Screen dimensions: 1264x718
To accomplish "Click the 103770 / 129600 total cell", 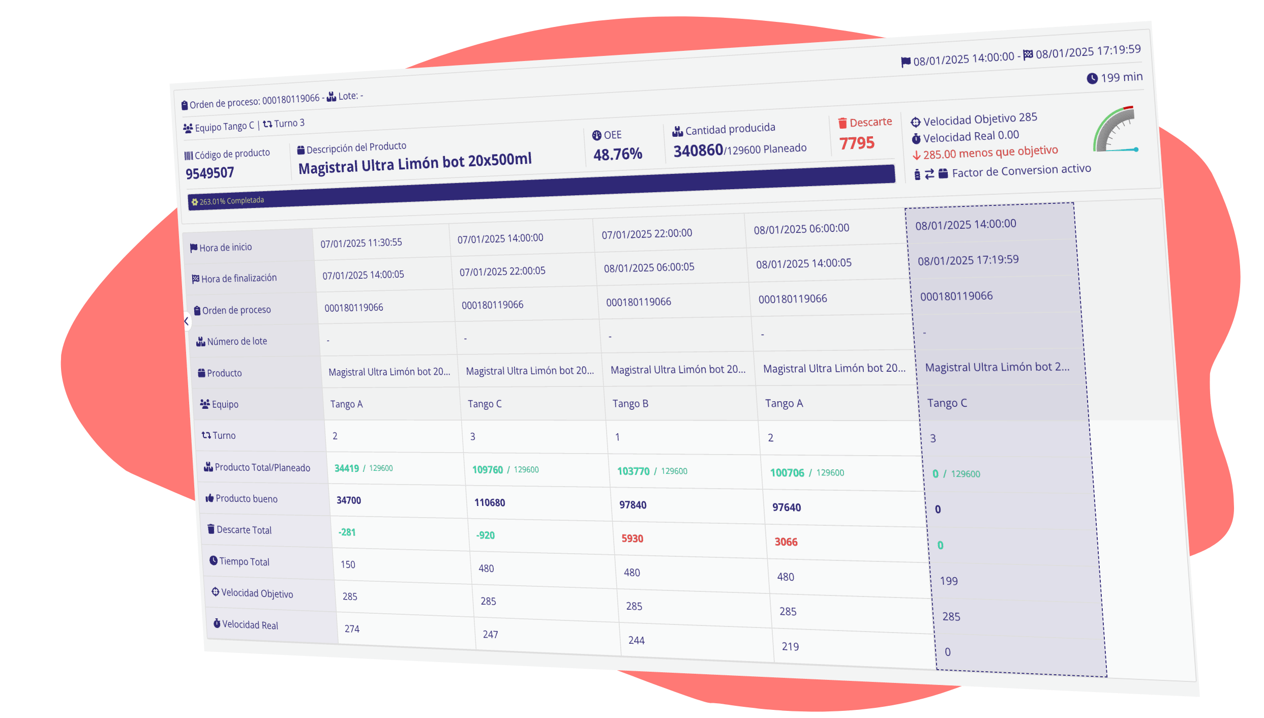I will point(652,471).
